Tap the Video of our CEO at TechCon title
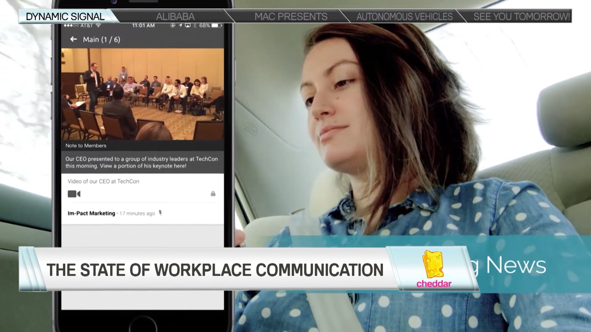This screenshot has width=591, height=332. 103,181
